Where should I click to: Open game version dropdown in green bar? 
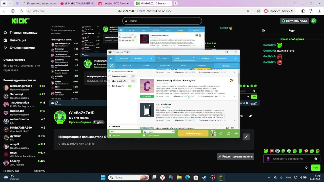pyautogui.click(x=159, y=132)
